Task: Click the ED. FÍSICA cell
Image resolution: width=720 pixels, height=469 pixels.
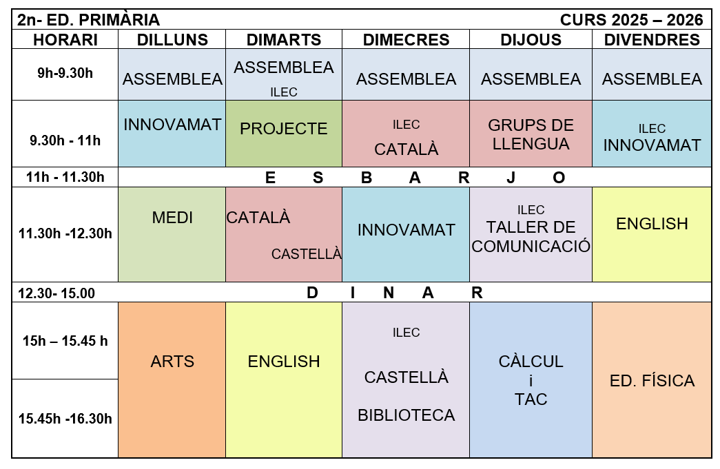Action: pos(652,381)
